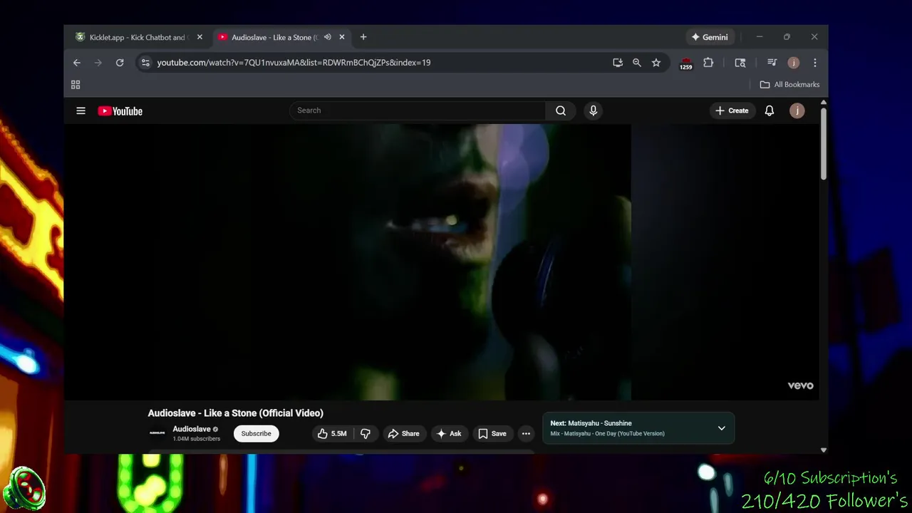Open the Audioslave channel name link
This screenshot has width=912, height=513.
(192, 429)
